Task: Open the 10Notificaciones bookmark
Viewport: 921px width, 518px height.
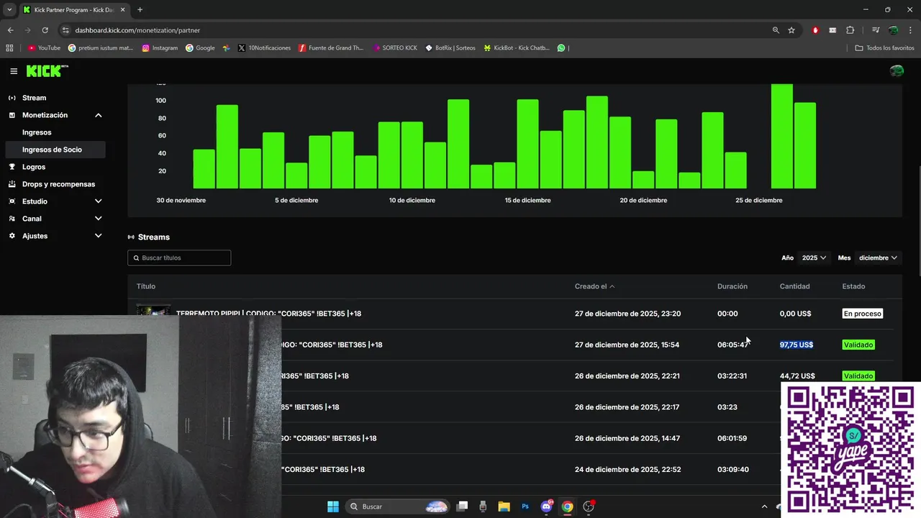Action: 264,47
